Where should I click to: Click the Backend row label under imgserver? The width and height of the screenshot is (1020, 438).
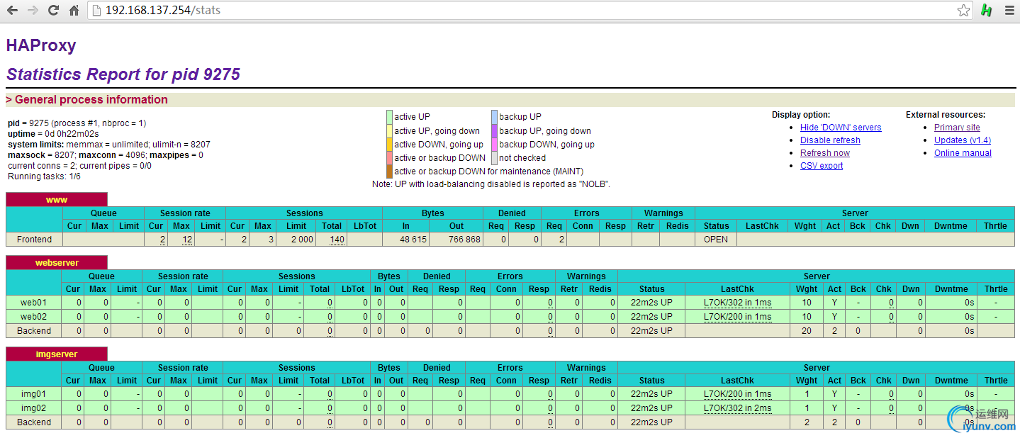tap(34, 422)
